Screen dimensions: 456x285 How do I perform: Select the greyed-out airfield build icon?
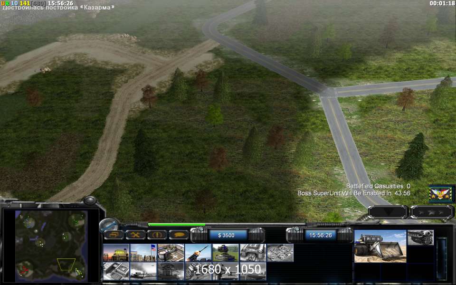(x=143, y=271)
